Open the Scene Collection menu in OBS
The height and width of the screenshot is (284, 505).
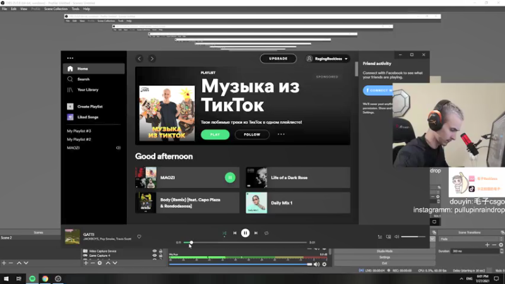click(x=56, y=9)
